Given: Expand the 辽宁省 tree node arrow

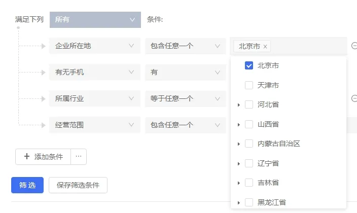Looking at the screenshot, I should [238, 163].
